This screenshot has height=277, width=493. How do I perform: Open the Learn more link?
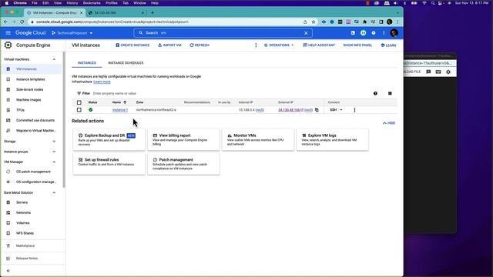[x=102, y=82]
